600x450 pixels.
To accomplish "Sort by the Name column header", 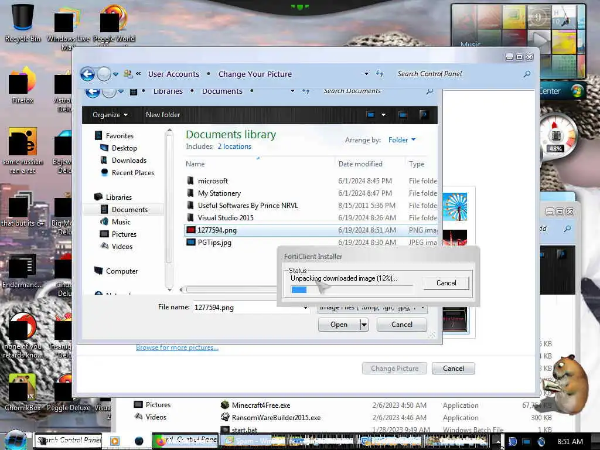I will (195, 164).
